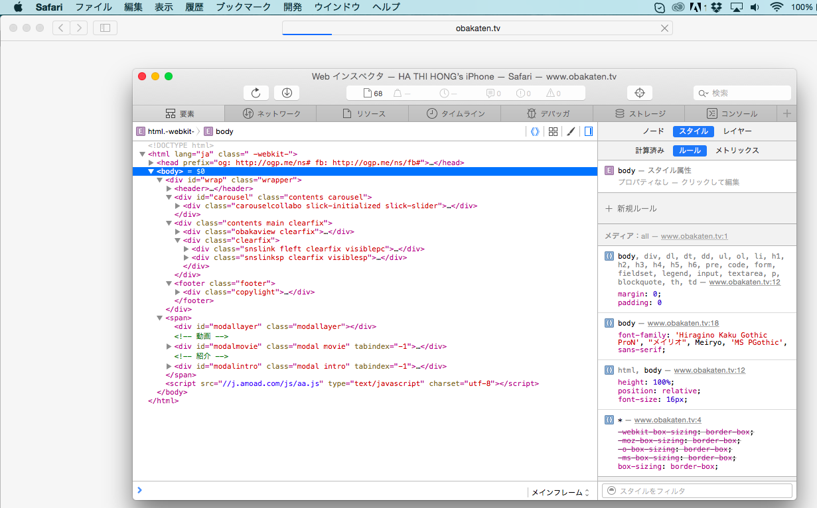This screenshot has height=508, width=817.
Task: Switch to the レイヤー sidebar section
Action: pyautogui.click(x=737, y=131)
